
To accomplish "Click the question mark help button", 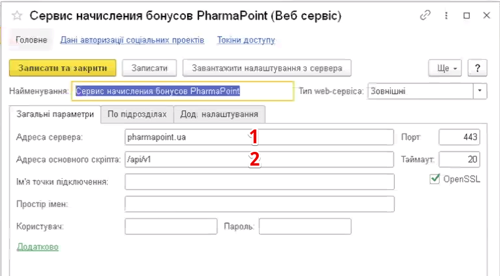I will (x=477, y=68).
